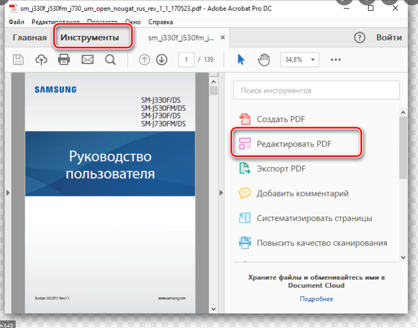This screenshot has height=328, width=418.
Task: Choose the Редактировать PDF label
Action: point(294,144)
